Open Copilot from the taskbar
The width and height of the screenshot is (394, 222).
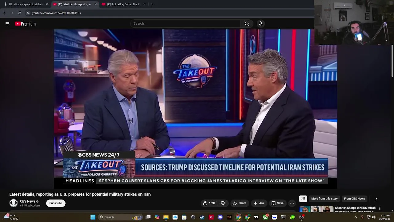pos(157,217)
